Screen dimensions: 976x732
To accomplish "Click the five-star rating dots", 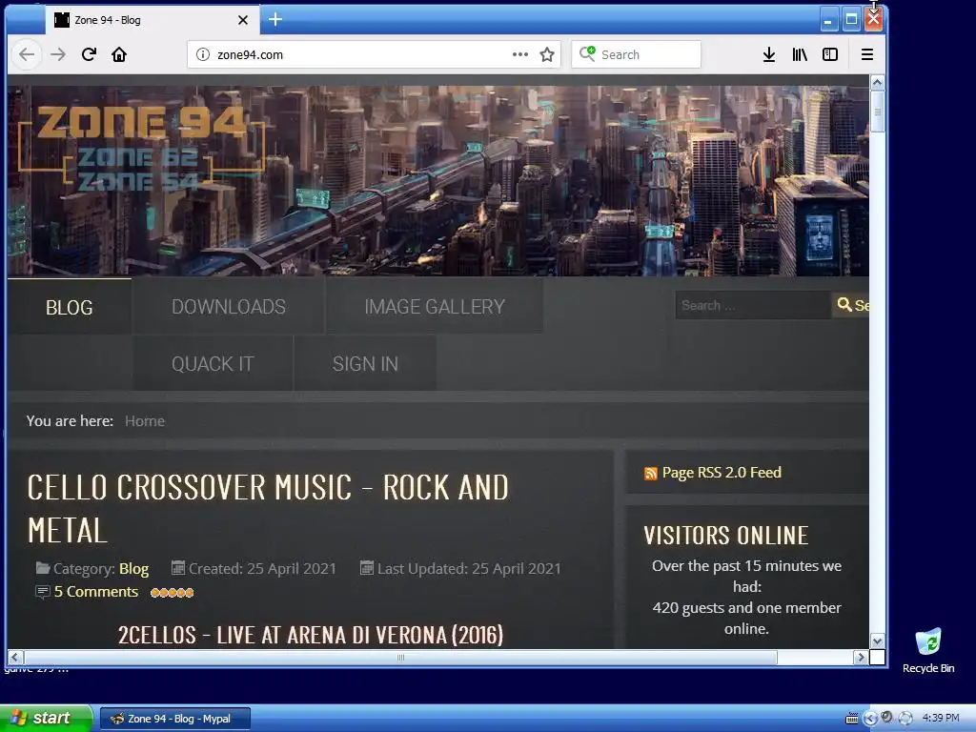I will [172, 593].
